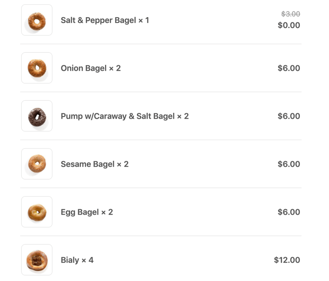Click the word Bialy in the item list
The image size is (329, 281).
click(70, 260)
